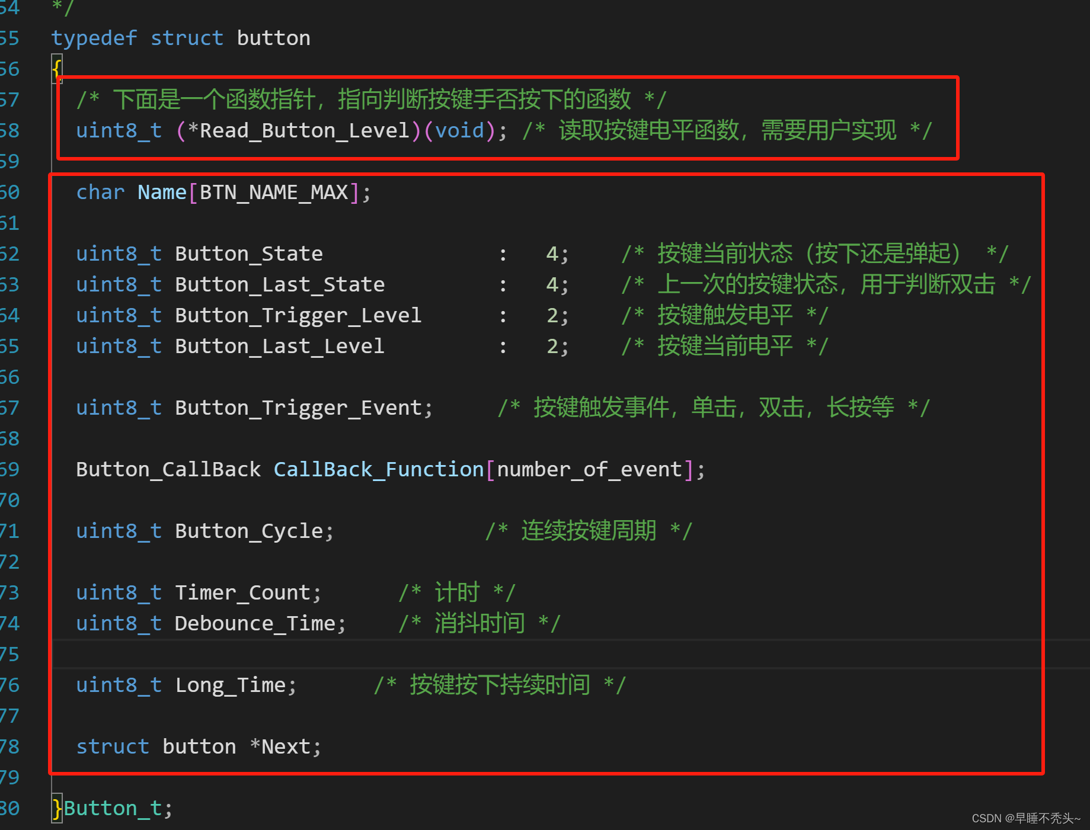Click the bit width '2' of Button_Trigger_Level
The width and height of the screenshot is (1090, 830).
552,316
